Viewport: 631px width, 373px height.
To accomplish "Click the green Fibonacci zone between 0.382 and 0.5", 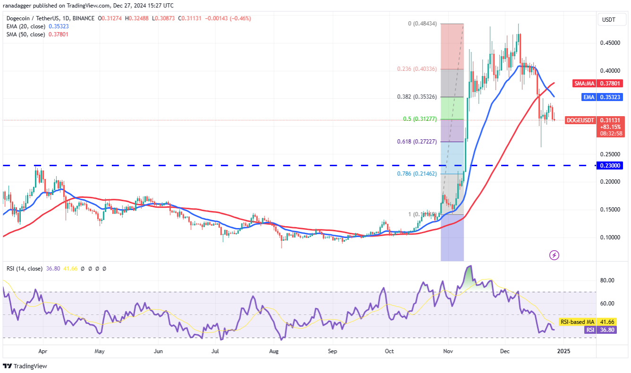I will [x=452, y=108].
